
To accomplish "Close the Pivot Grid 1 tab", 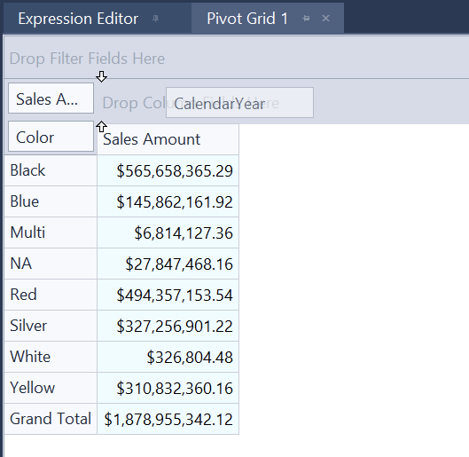I will point(325,19).
